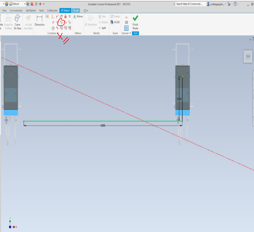
Task: Choose Parallel to X Axis constraint
Action: 61,22
